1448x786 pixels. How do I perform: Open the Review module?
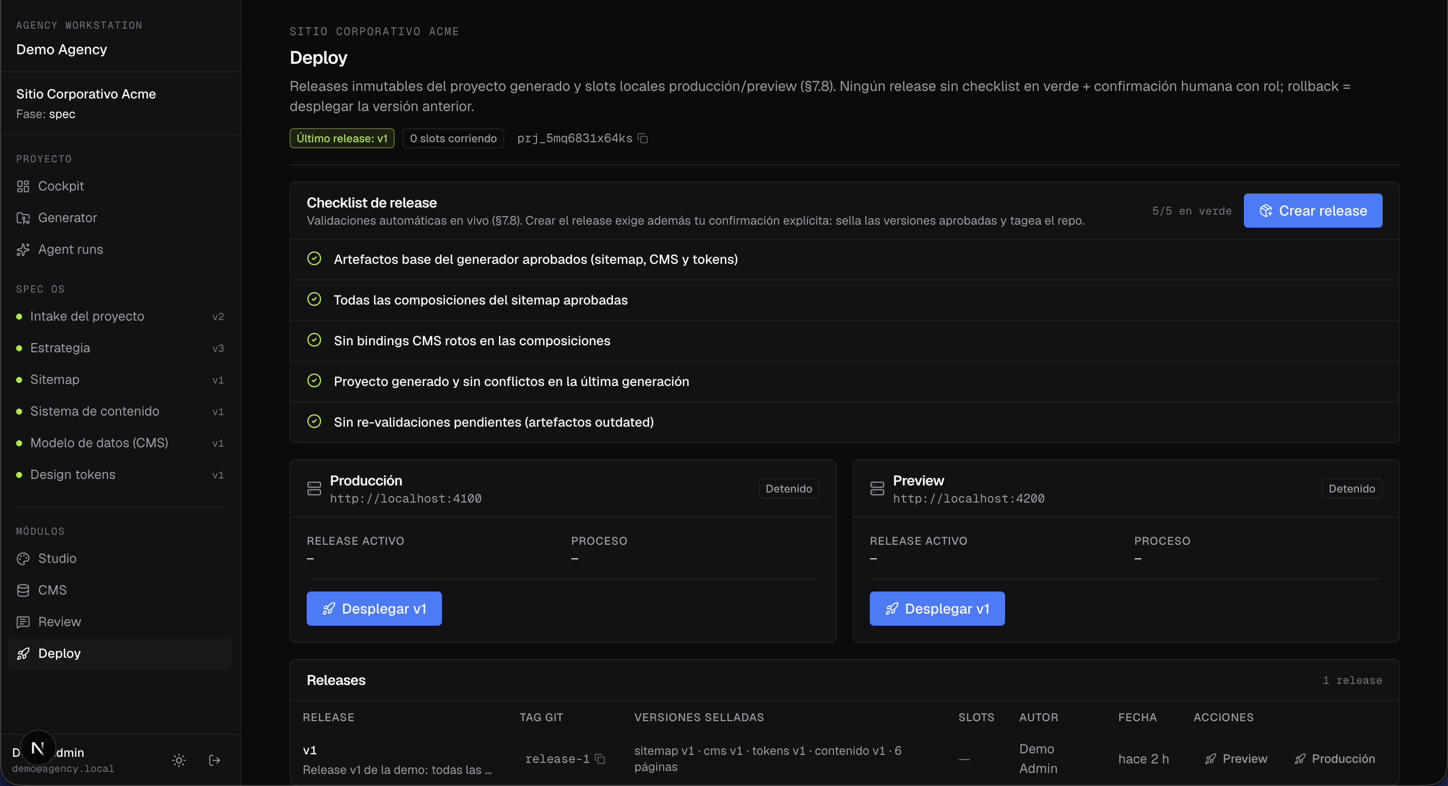click(120, 622)
